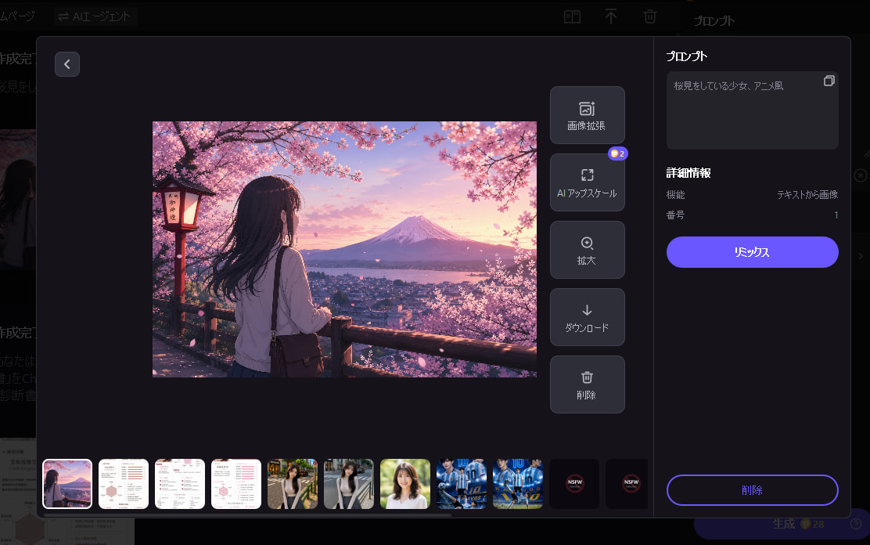
Task: Click the help question icon beside 生成
Action: [856, 524]
